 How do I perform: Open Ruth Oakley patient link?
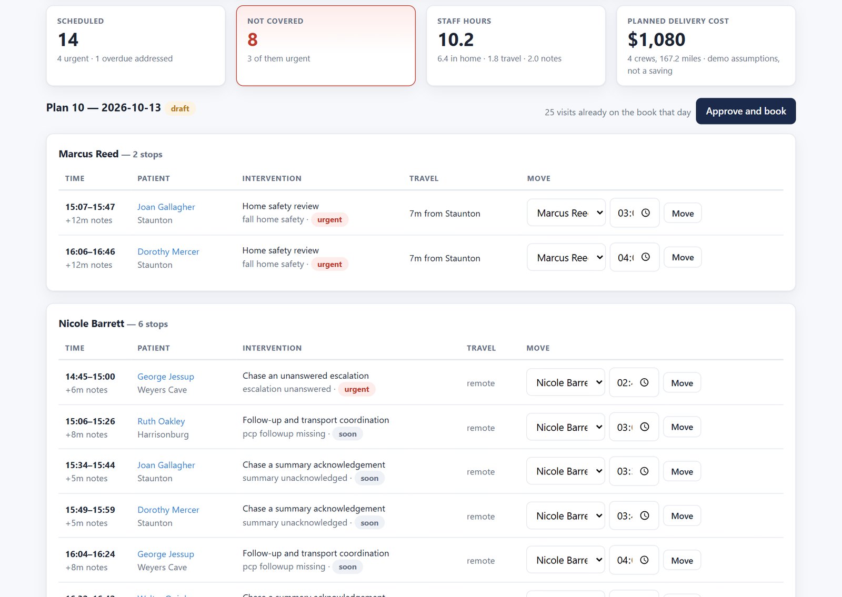161,421
